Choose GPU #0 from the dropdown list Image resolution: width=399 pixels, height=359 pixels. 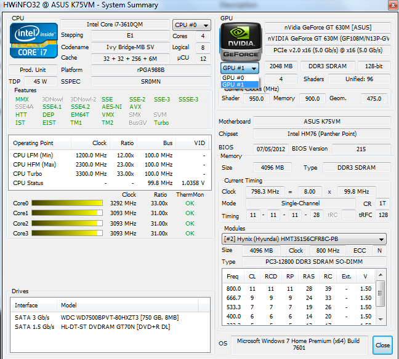tap(240, 77)
